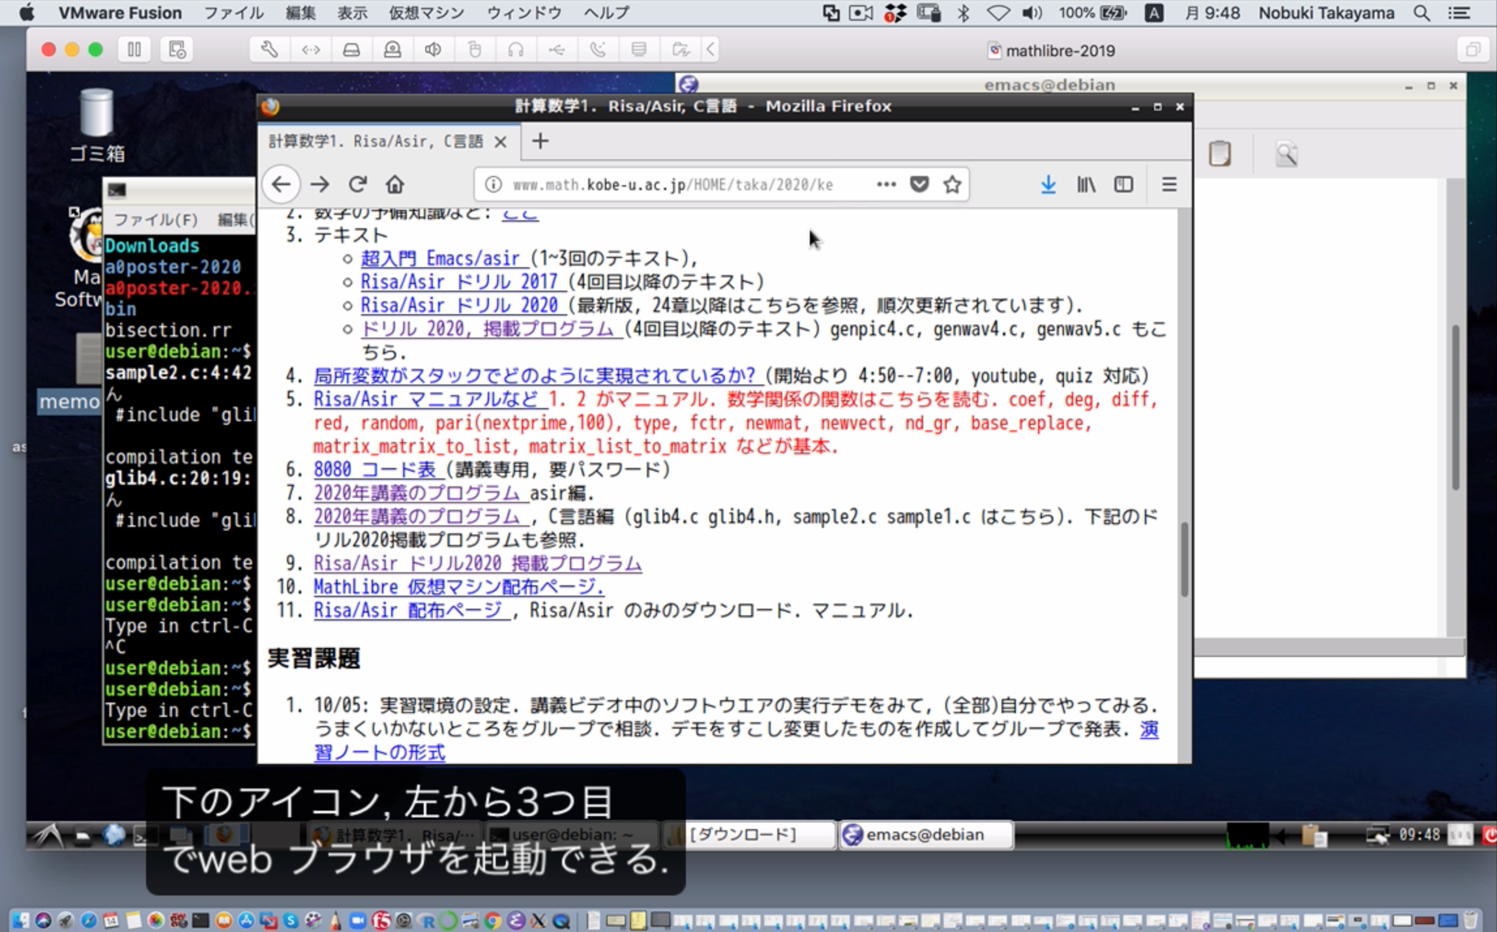Screen dimensions: 1497x932
Task: Click the search icon in emacs toolbar
Action: pyautogui.click(x=1286, y=154)
